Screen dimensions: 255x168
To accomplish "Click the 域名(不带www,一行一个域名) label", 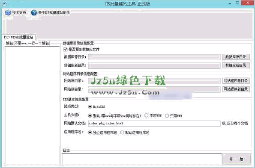I will (28, 43).
